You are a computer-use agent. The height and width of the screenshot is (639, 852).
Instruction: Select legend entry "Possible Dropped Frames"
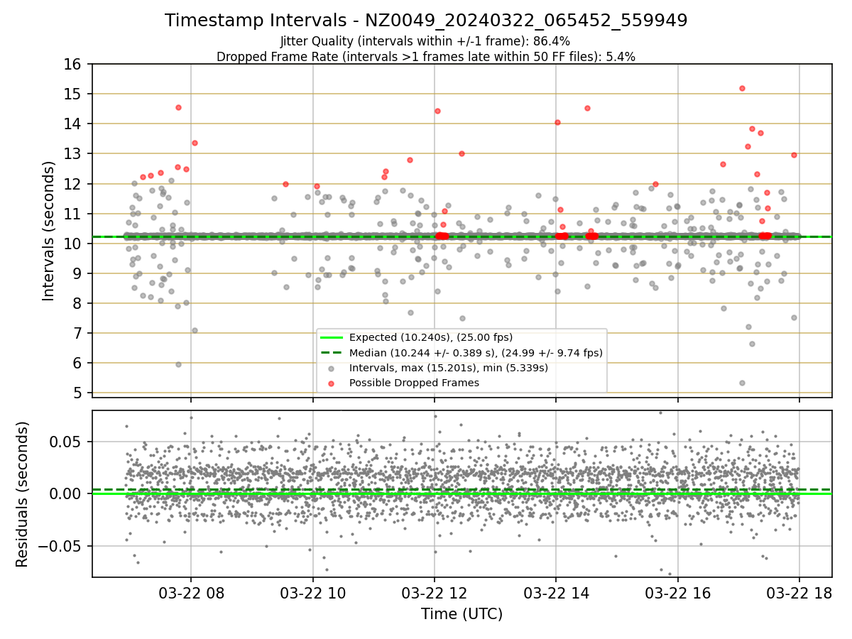click(414, 383)
